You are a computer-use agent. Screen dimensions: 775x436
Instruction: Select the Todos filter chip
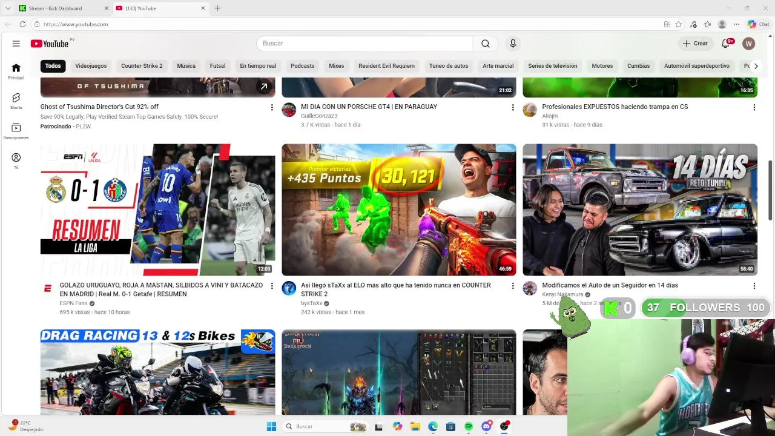coord(53,66)
